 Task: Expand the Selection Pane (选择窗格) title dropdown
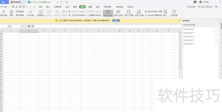[186, 21]
